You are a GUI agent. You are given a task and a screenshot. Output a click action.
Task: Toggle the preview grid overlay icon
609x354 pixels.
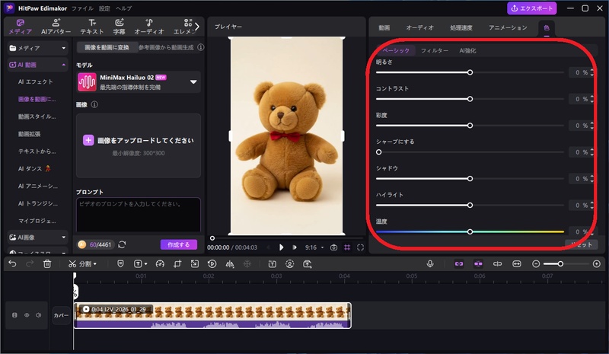pyautogui.click(x=347, y=247)
